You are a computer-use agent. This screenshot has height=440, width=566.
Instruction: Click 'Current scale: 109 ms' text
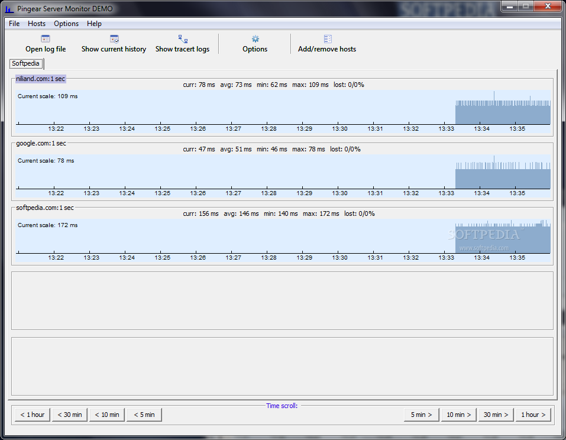pyautogui.click(x=48, y=96)
